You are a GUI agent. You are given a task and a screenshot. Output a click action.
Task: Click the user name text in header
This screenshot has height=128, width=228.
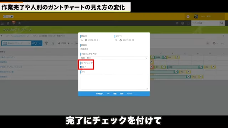click(206, 16)
